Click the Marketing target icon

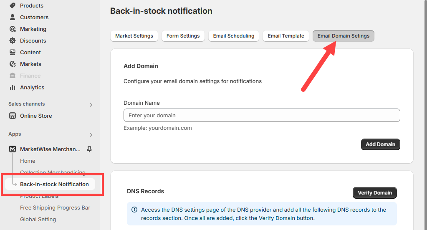coord(13,29)
